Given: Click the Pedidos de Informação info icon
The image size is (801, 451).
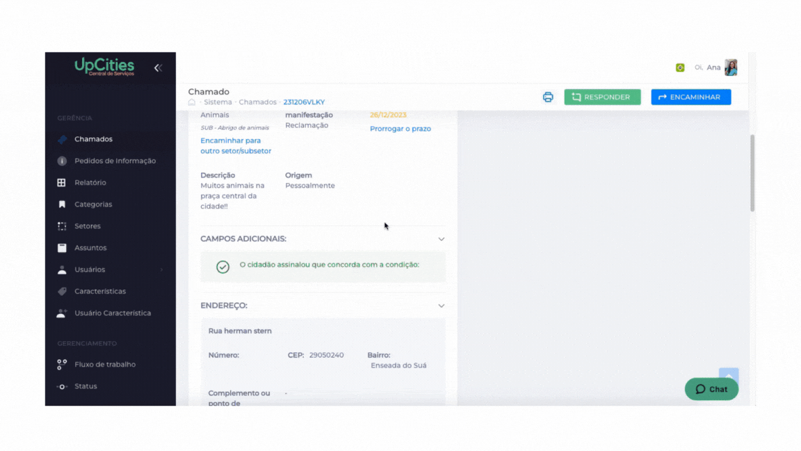Looking at the screenshot, I should click(62, 161).
